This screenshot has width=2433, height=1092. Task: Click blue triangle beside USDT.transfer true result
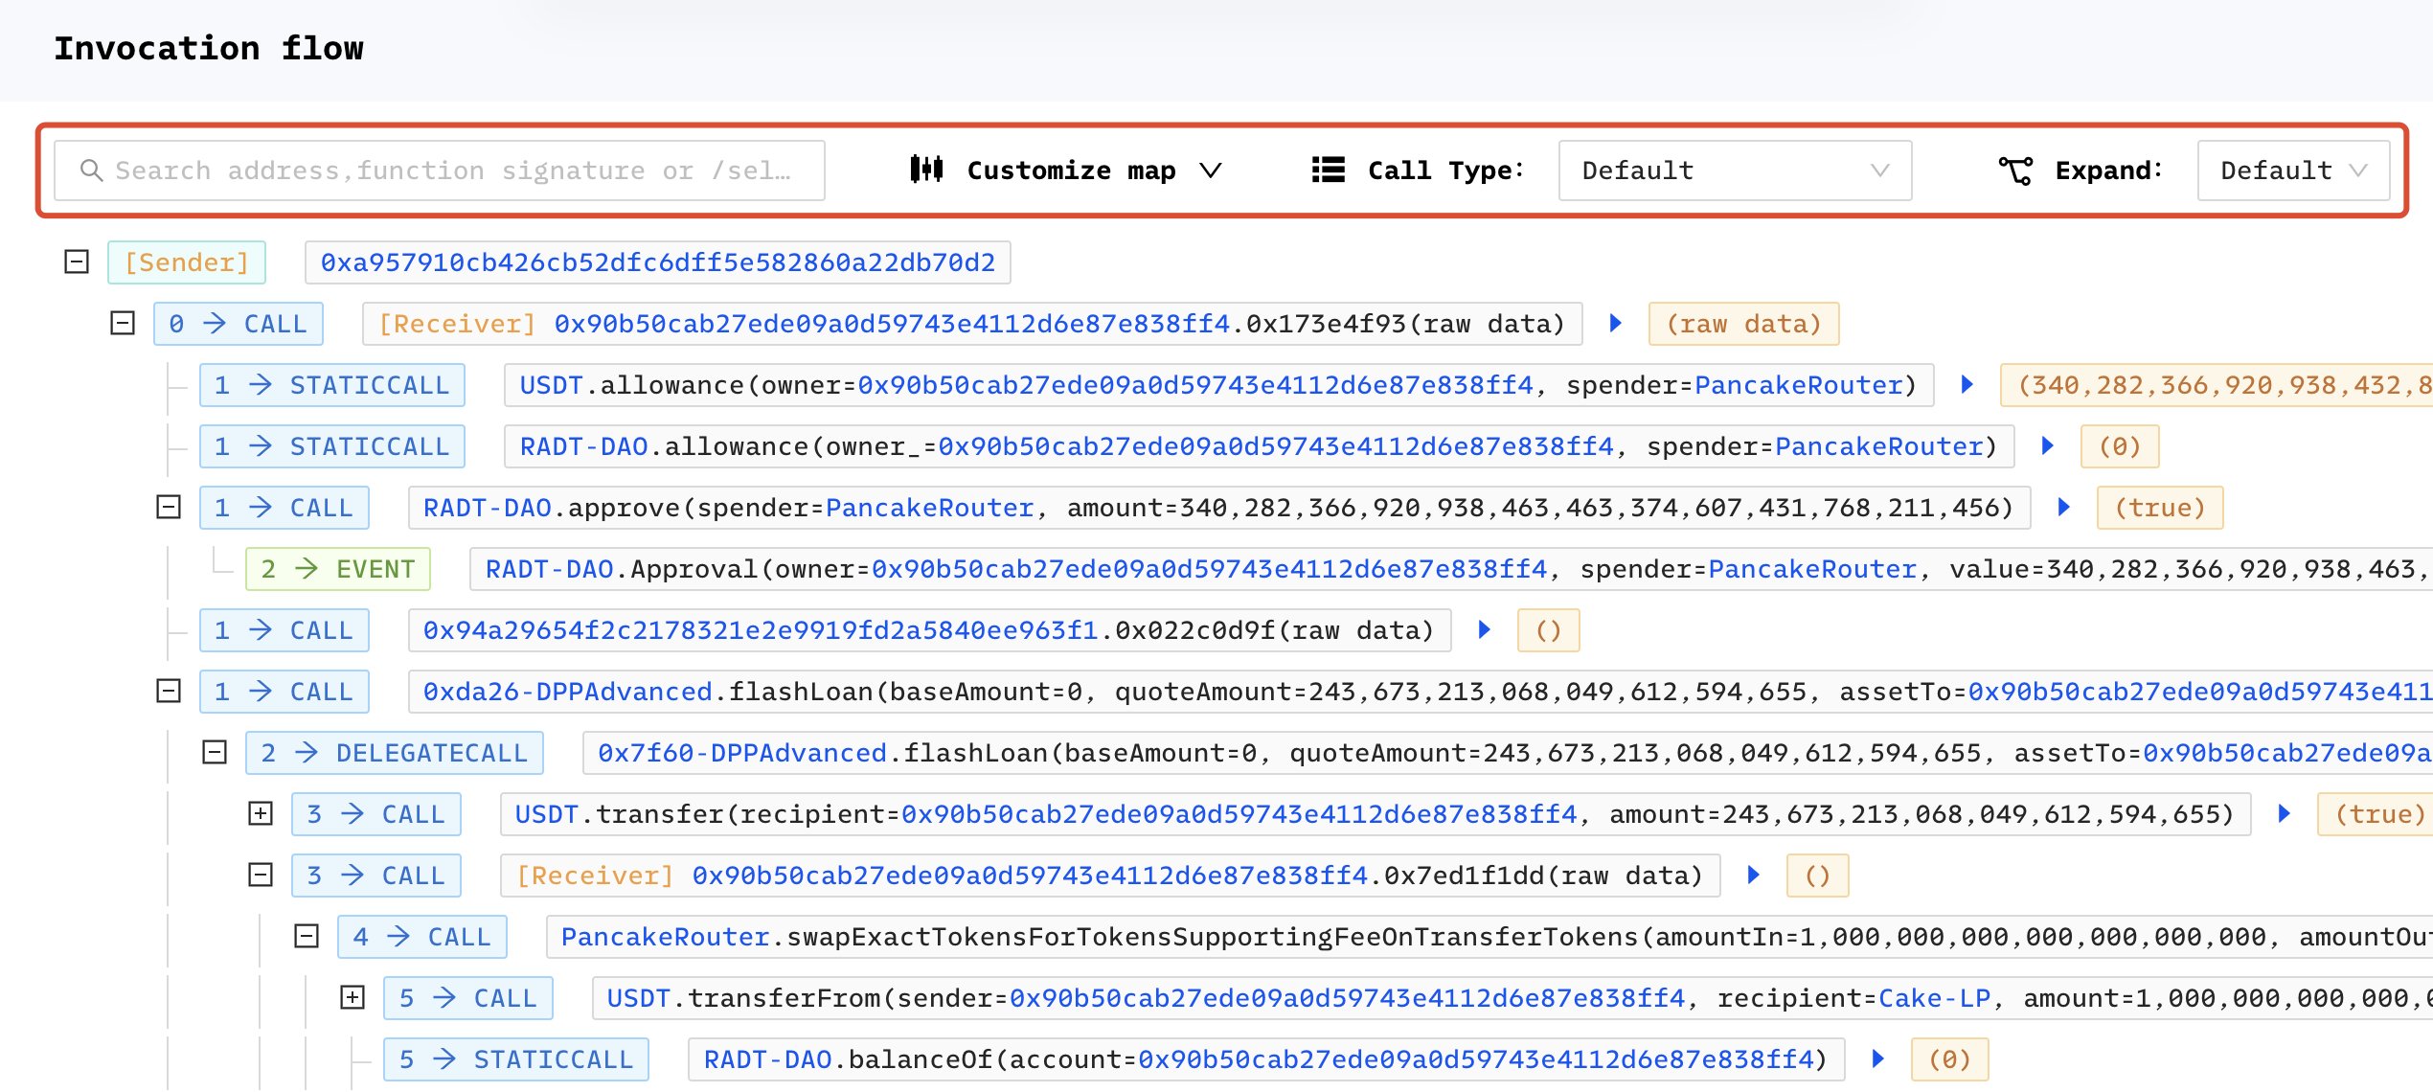2283,813
